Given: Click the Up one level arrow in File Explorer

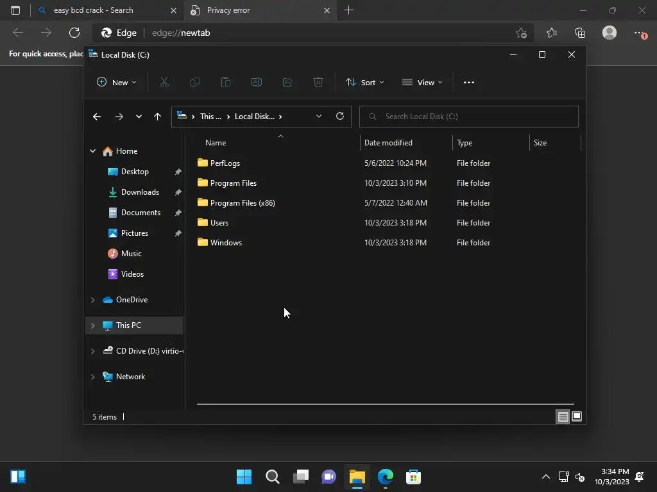Looking at the screenshot, I should 157,117.
